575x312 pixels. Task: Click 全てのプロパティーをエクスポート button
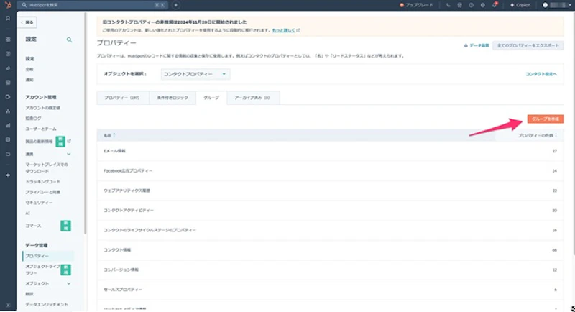[528, 45]
